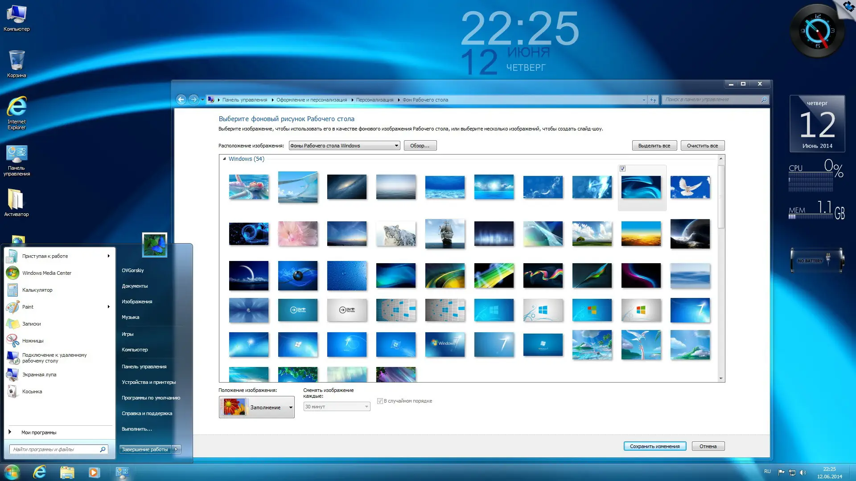Open Calculator (Калькулятор) from Start menu
856x481 pixels.
[37, 290]
